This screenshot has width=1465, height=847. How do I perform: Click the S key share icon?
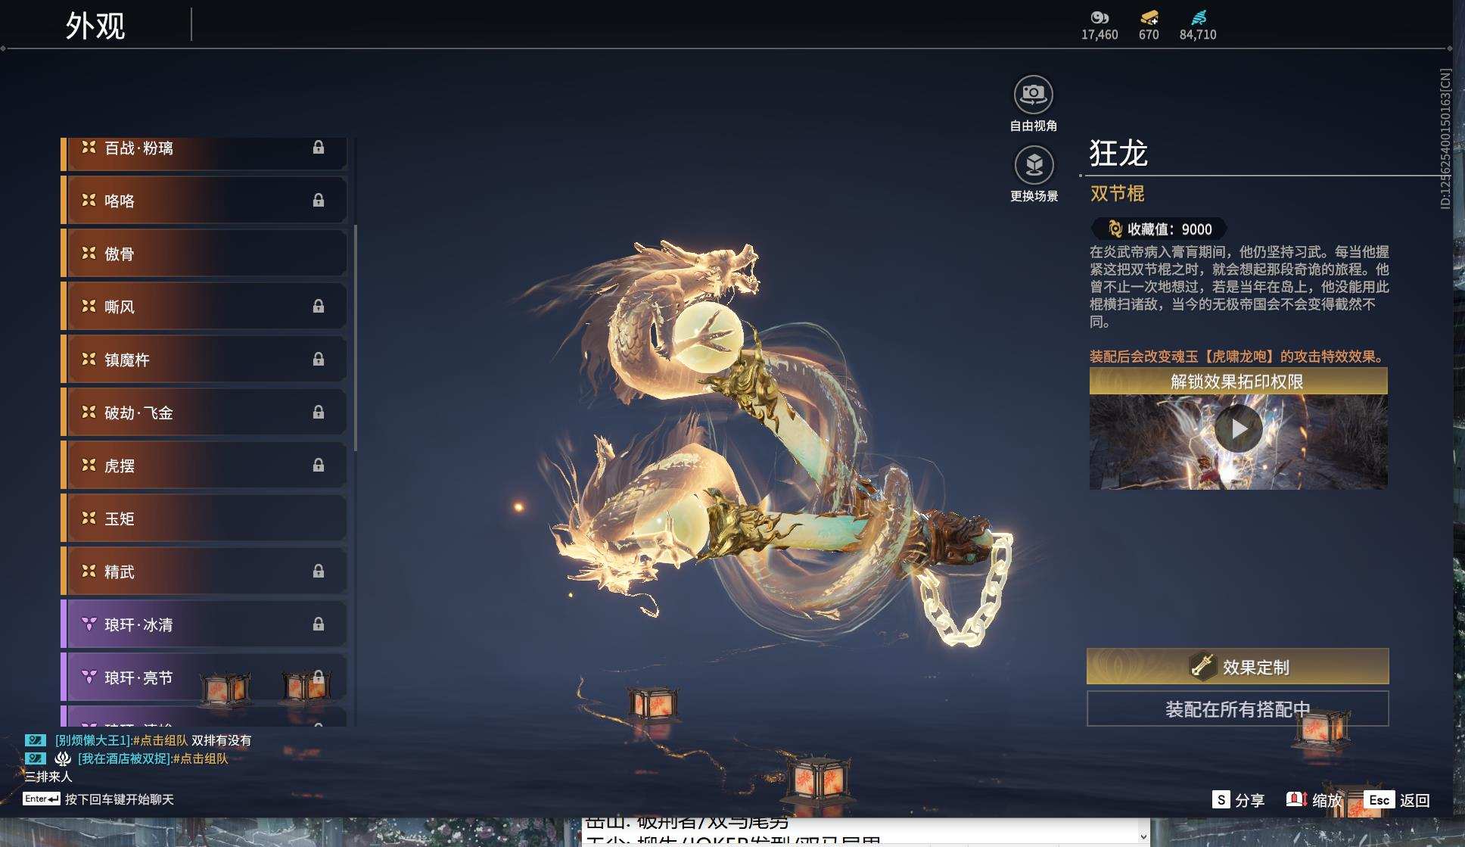(x=1221, y=800)
